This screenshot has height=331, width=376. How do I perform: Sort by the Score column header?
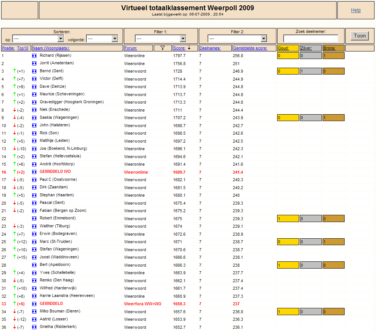click(179, 48)
